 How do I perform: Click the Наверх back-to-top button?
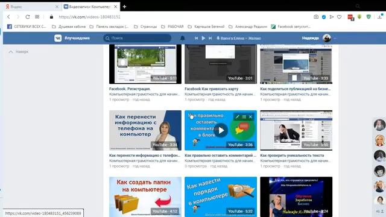pos(19,52)
